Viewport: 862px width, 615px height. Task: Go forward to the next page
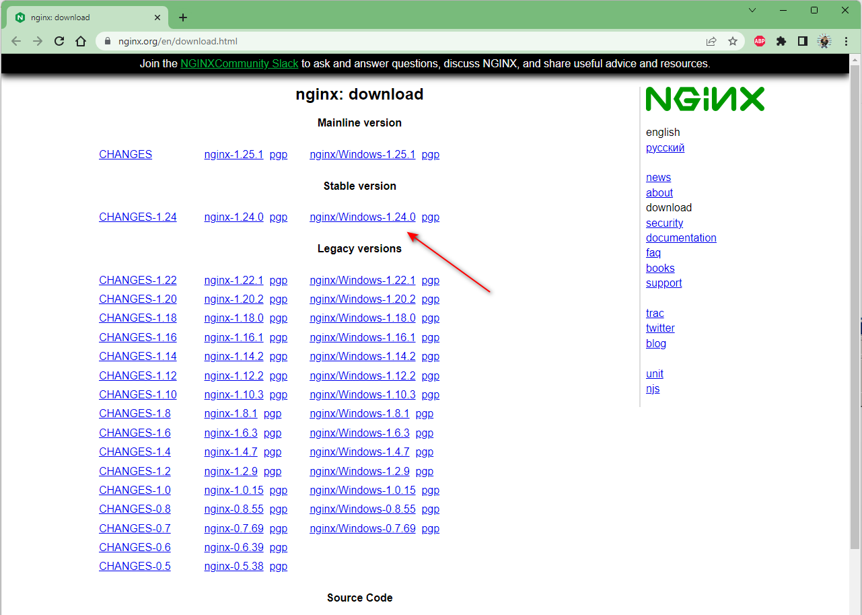(38, 41)
